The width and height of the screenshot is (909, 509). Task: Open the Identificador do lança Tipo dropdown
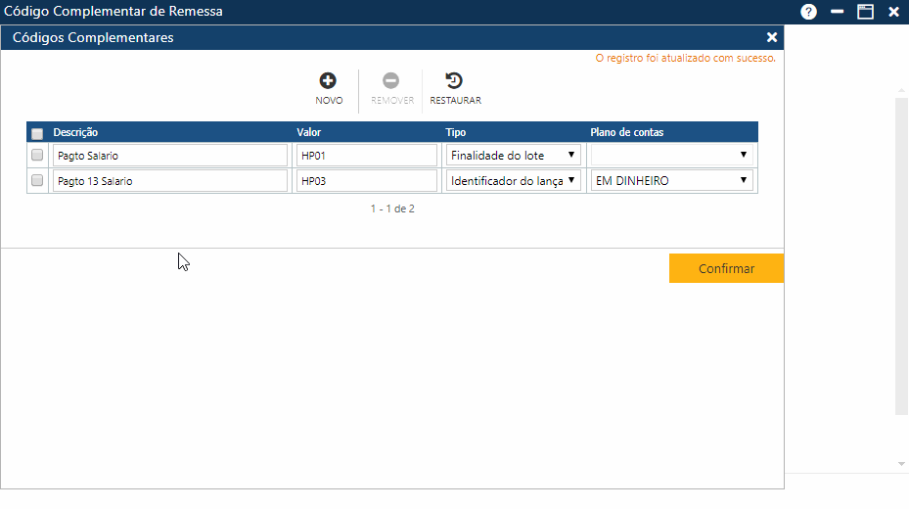(514, 181)
